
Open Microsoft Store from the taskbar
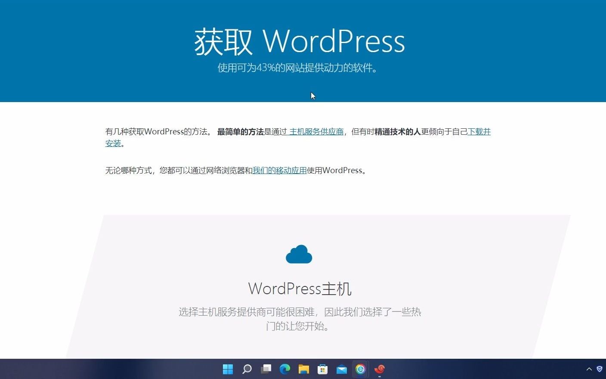[323, 369]
